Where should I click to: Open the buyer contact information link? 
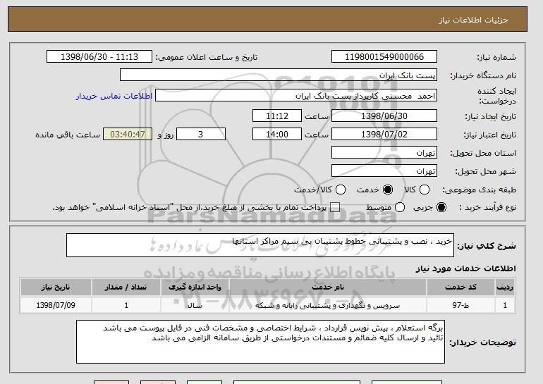[x=114, y=96]
